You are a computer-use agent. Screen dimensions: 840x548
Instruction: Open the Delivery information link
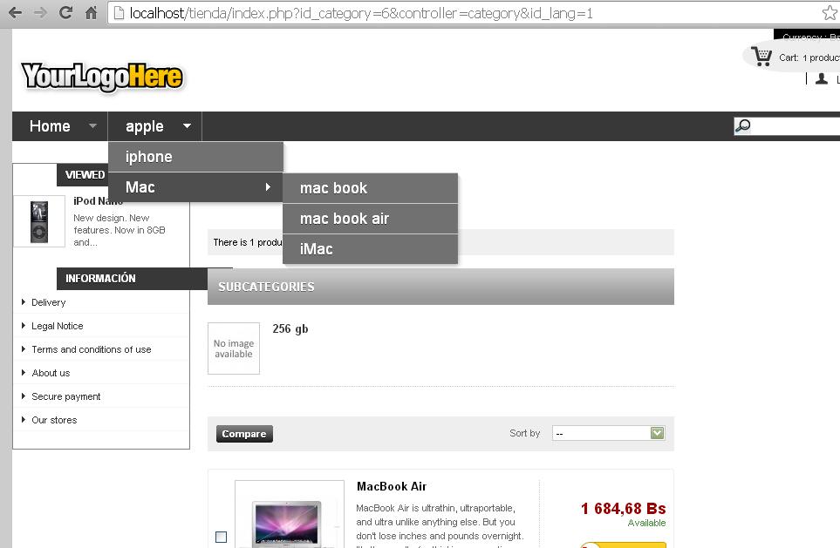48,302
